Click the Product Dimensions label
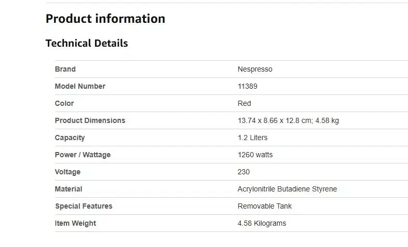Image resolution: width=408 pixels, height=247 pixels. coord(90,120)
